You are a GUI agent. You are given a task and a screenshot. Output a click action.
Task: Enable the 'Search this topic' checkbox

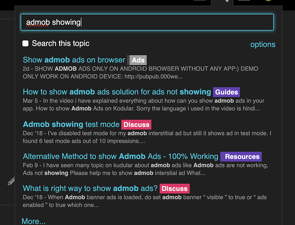[x=25, y=43]
